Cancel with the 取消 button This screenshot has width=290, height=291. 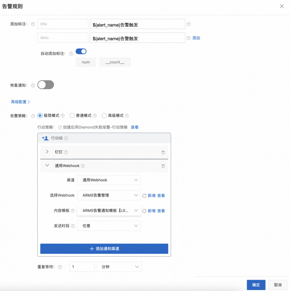pyautogui.click(x=278, y=285)
